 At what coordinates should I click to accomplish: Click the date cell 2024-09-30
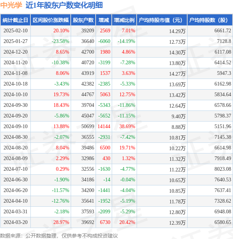pyautogui.click(x=15, y=105)
